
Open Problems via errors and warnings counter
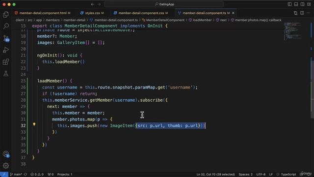click(x=37, y=175)
